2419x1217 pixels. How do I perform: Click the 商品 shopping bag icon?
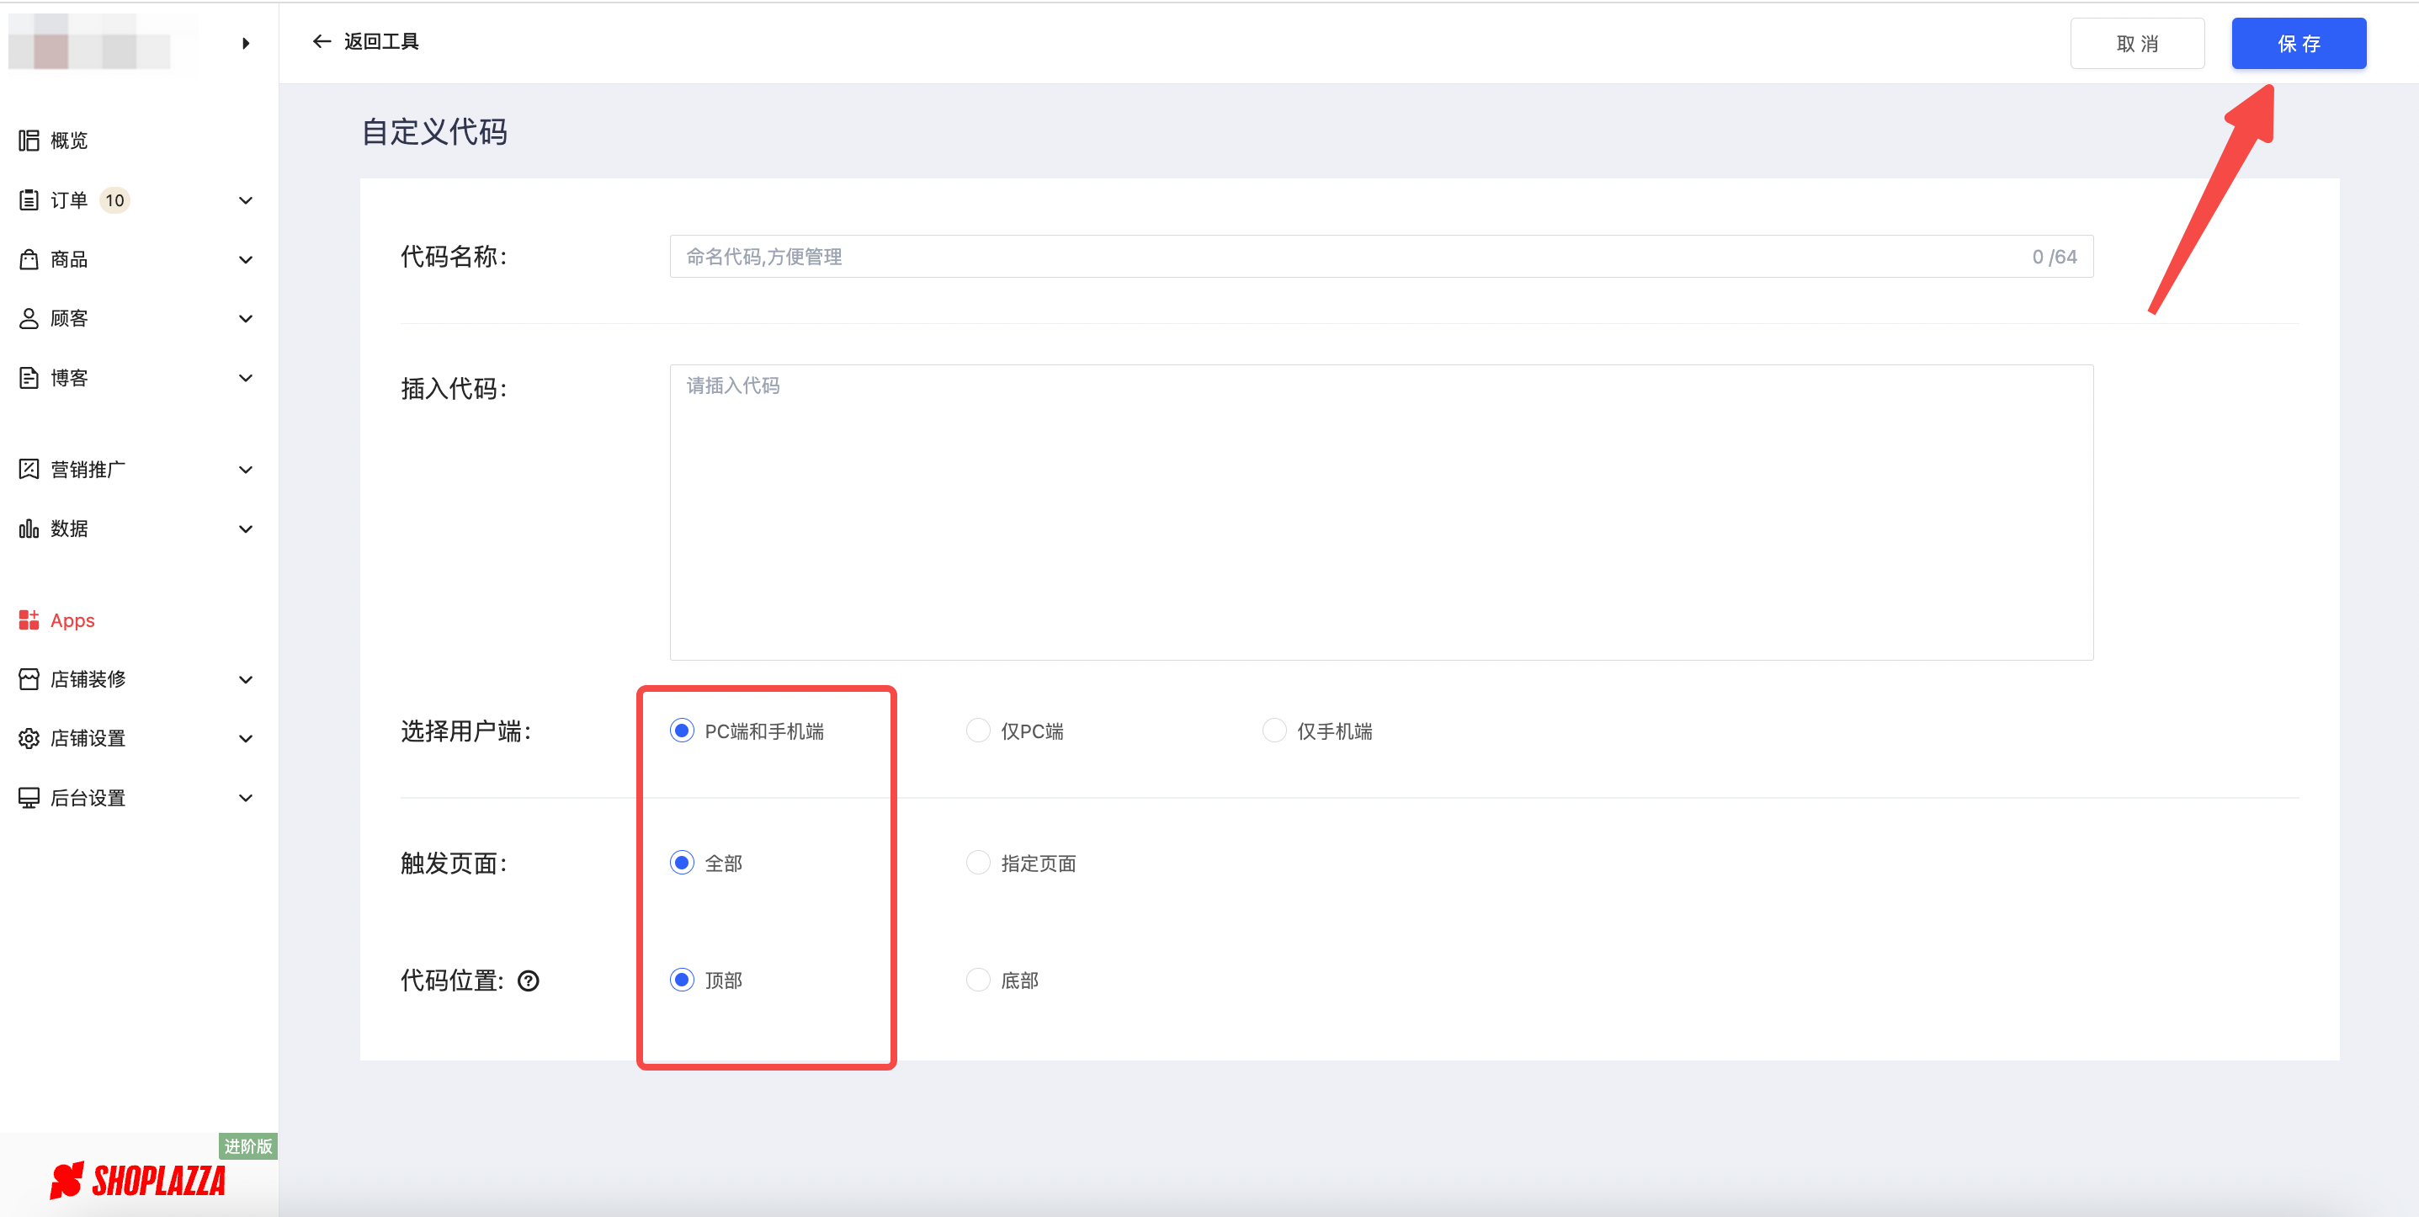click(x=29, y=259)
